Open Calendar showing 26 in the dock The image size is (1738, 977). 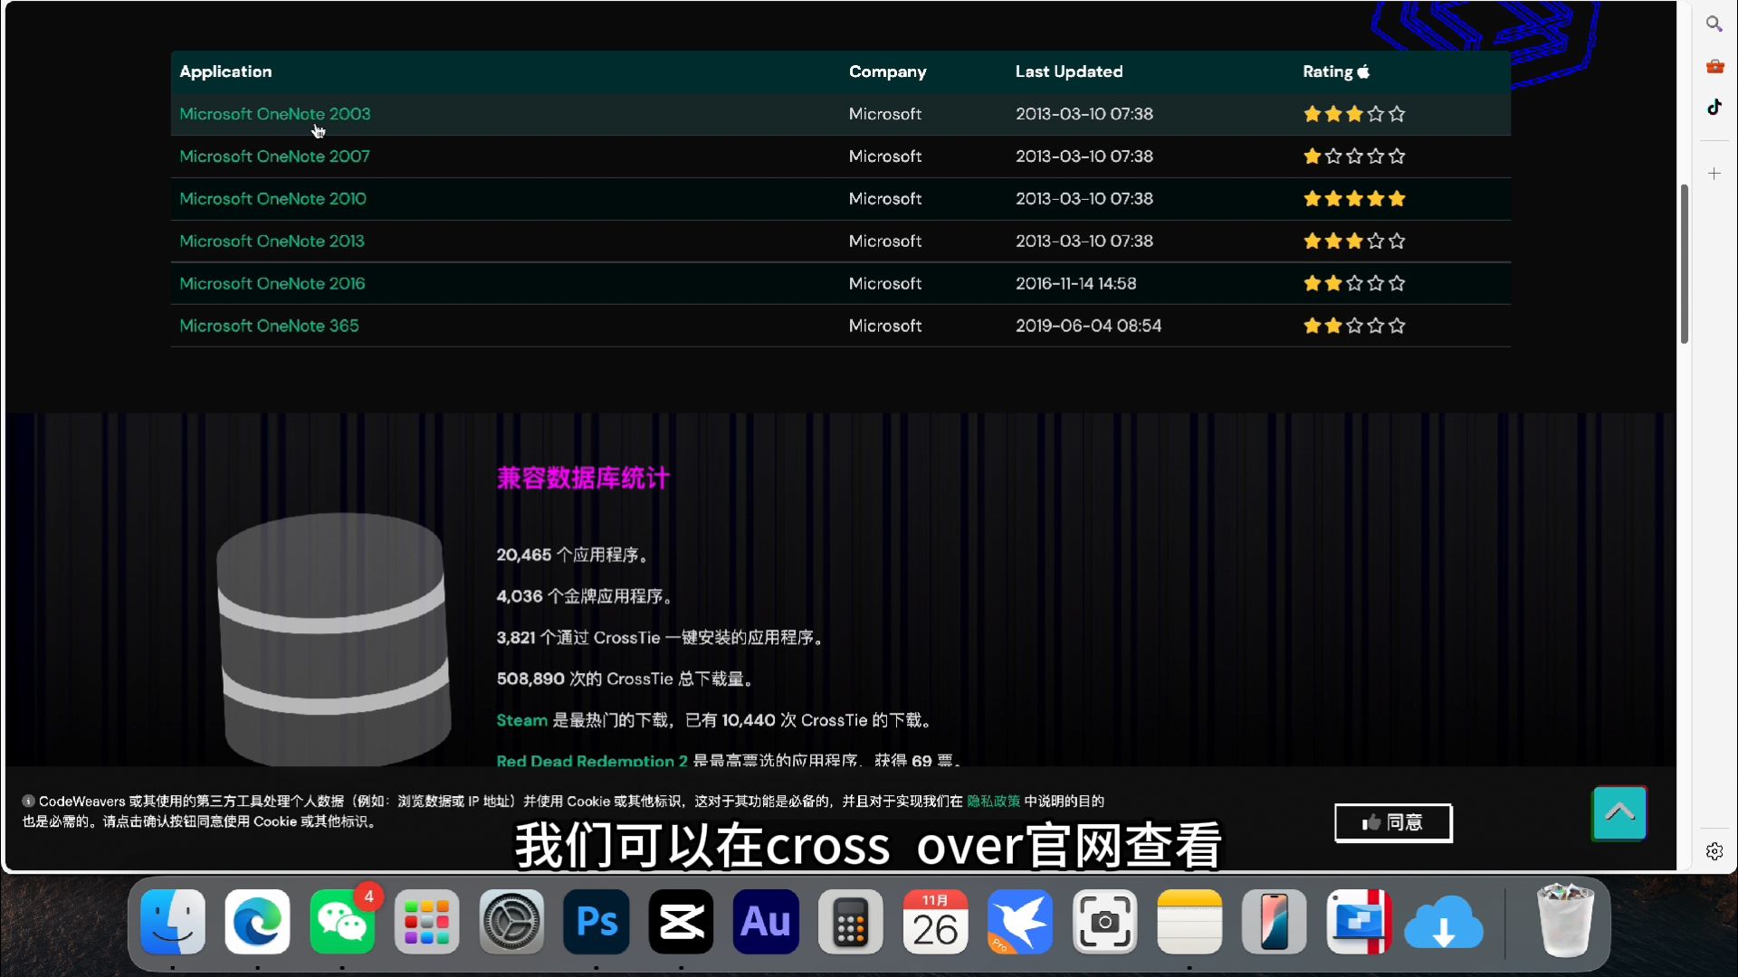[935, 922]
